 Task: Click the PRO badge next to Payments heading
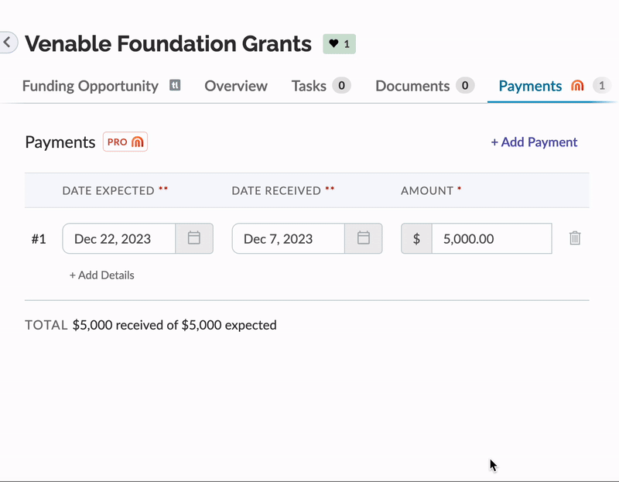click(x=125, y=142)
